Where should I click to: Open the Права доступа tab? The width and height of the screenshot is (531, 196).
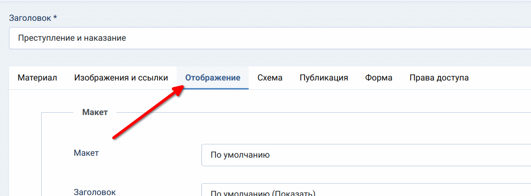click(439, 78)
